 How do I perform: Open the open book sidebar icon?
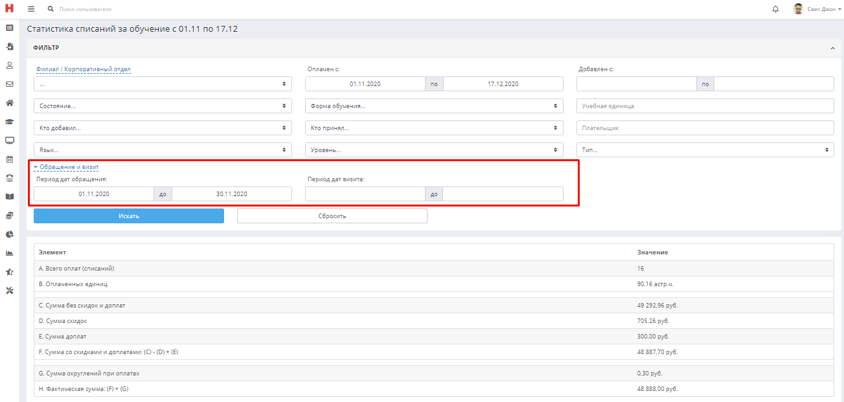tap(10, 197)
